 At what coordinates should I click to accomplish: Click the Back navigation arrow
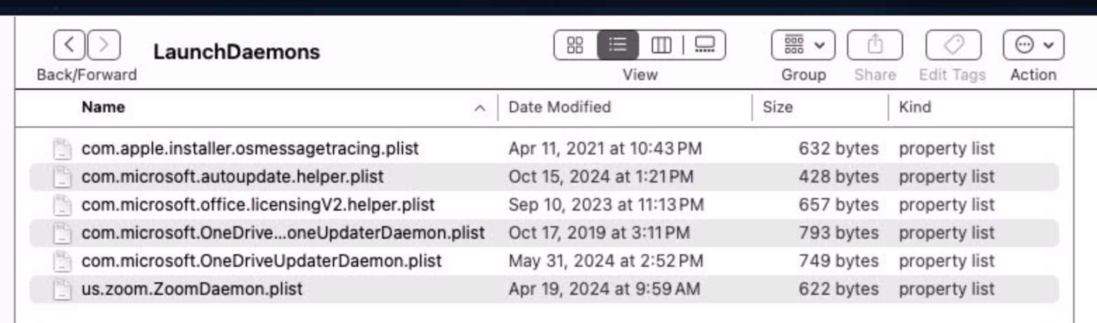coord(69,46)
